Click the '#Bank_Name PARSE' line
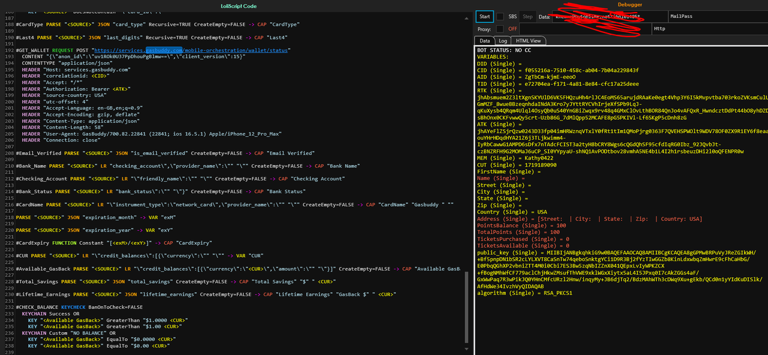 pyautogui.click(x=188, y=166)
